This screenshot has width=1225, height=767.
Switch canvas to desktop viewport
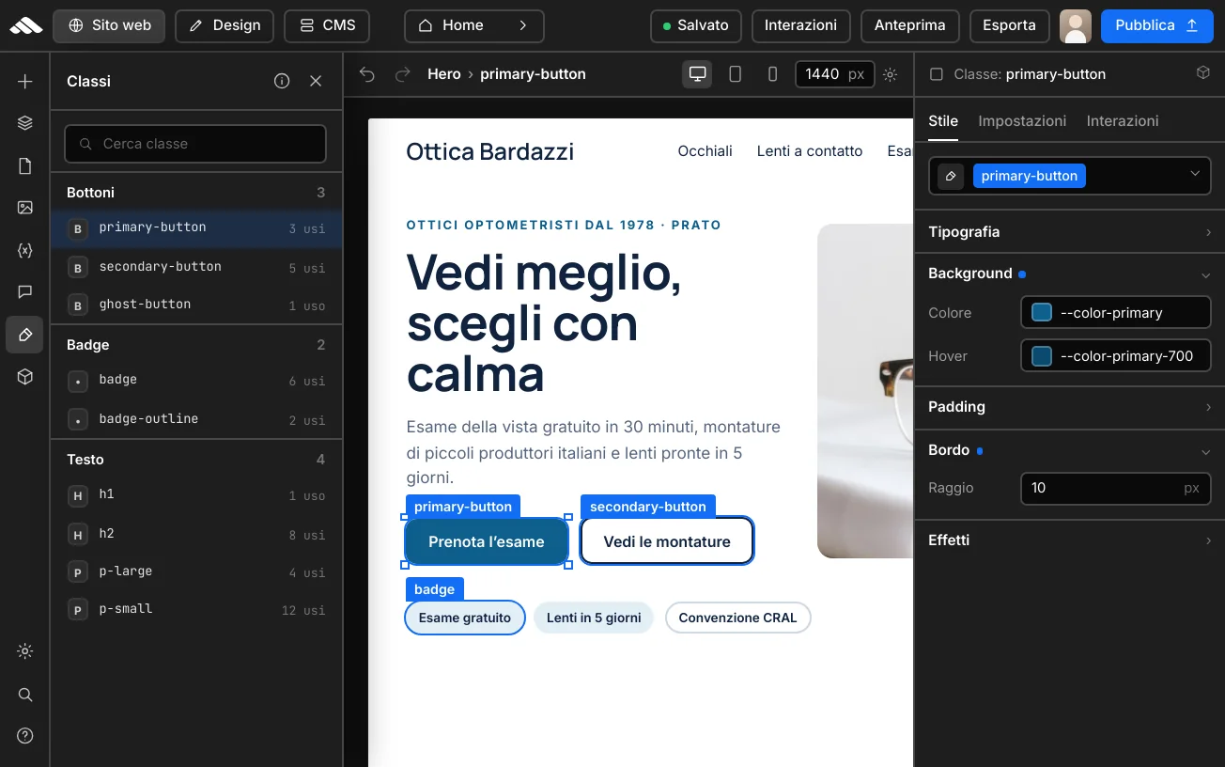(x=698, y=74)
